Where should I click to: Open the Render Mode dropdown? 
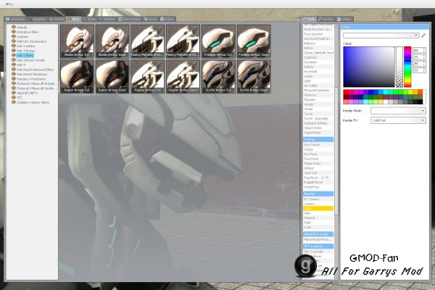point(398,111)
